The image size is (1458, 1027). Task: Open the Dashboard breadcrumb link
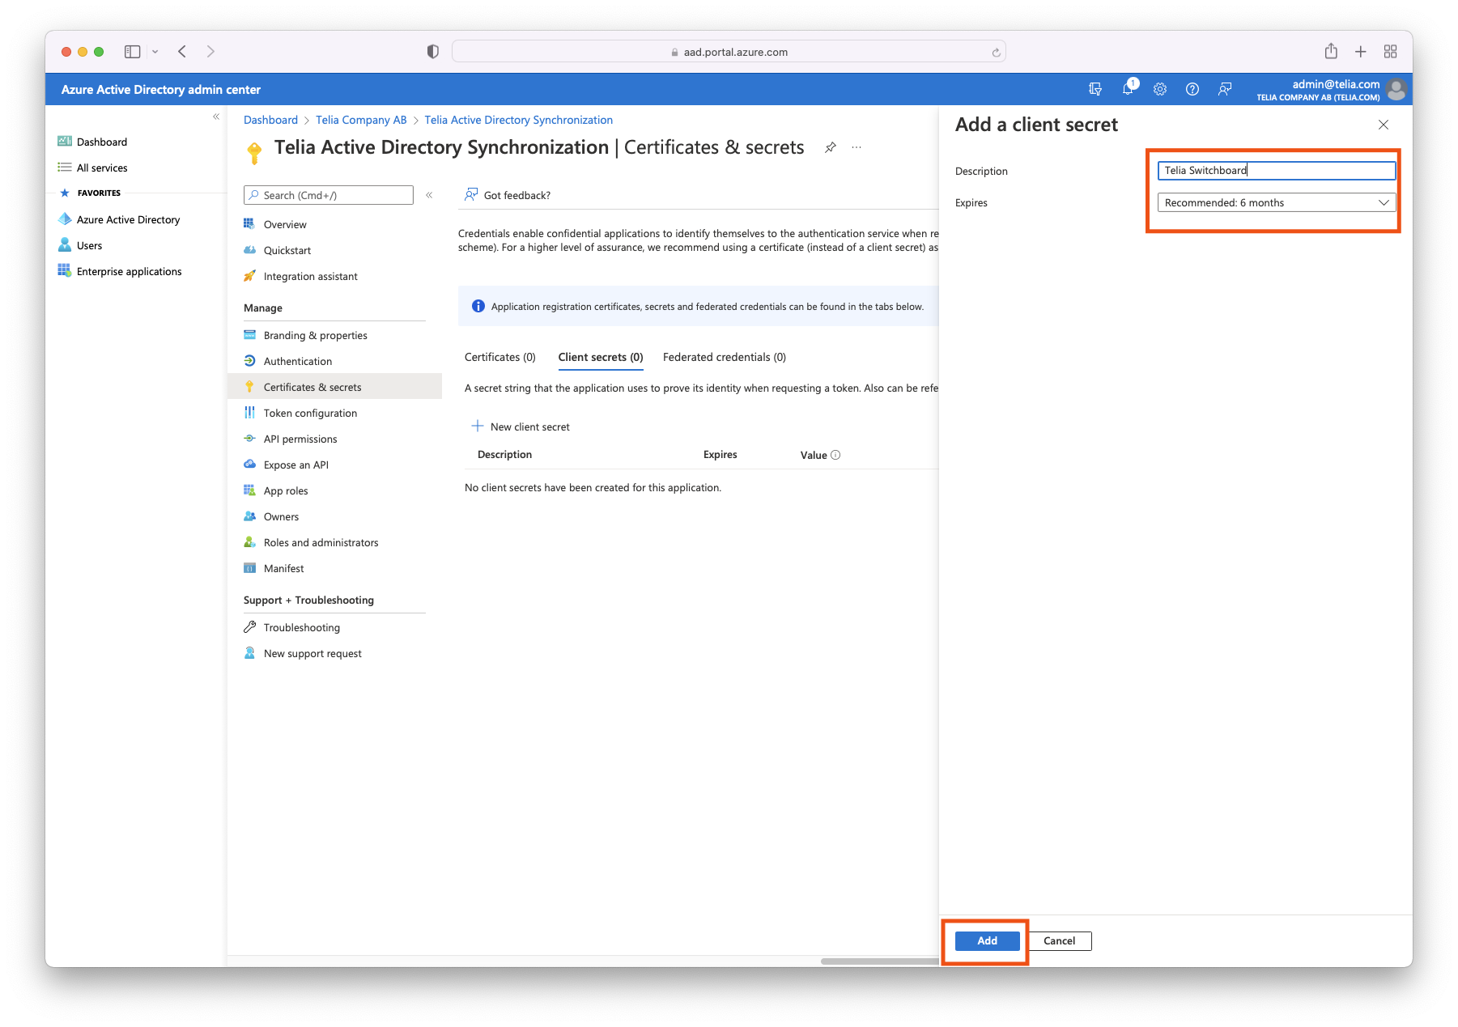point(270,120)
